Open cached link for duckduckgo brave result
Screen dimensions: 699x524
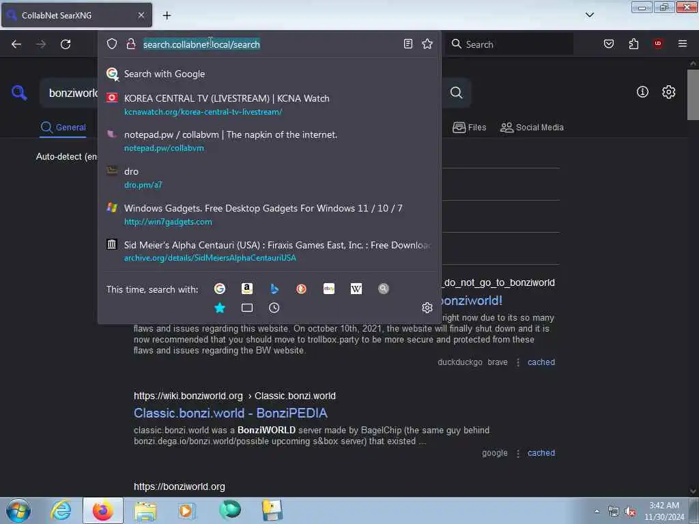[x=541, y=362]
